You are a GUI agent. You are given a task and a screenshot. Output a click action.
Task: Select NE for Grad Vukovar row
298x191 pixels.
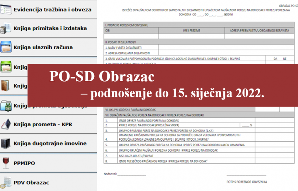(284, 59)
